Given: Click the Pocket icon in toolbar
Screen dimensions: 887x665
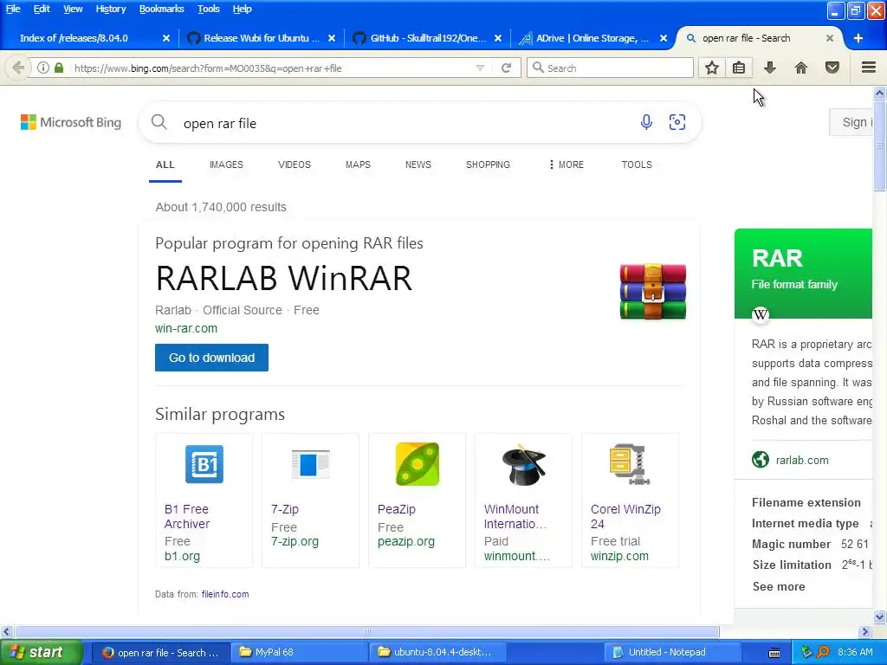Looking at the screenshot, I should pos(832,68).
